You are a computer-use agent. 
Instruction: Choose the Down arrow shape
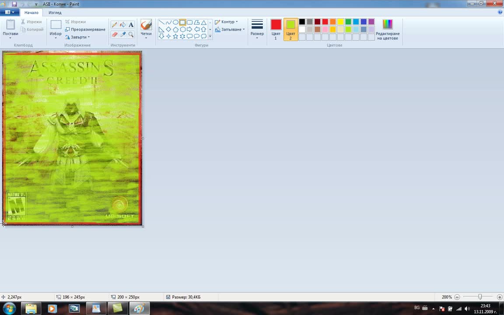pos(161,36)
